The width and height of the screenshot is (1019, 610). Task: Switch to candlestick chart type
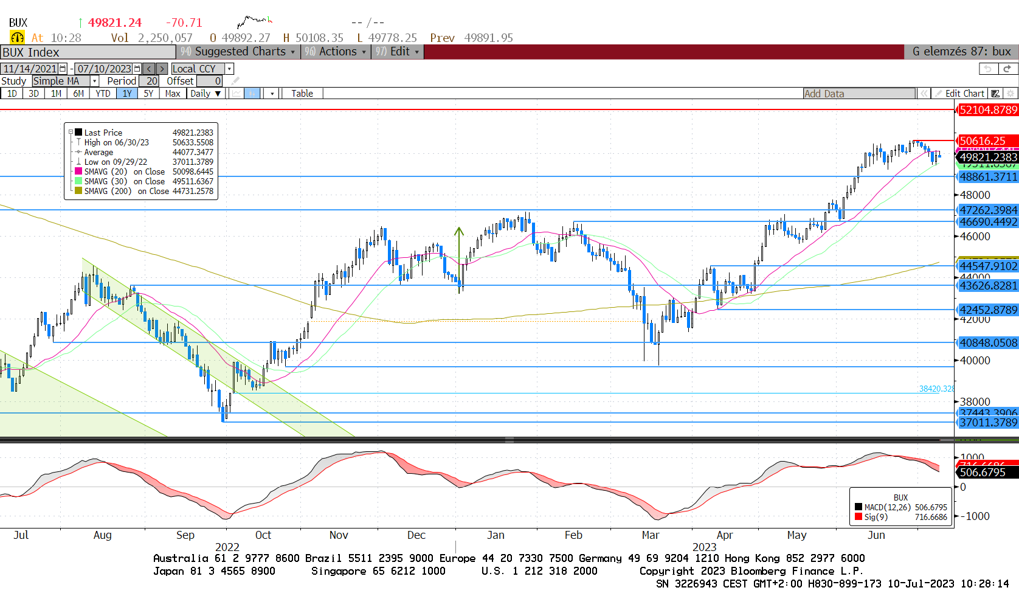[x=253, y=93]
